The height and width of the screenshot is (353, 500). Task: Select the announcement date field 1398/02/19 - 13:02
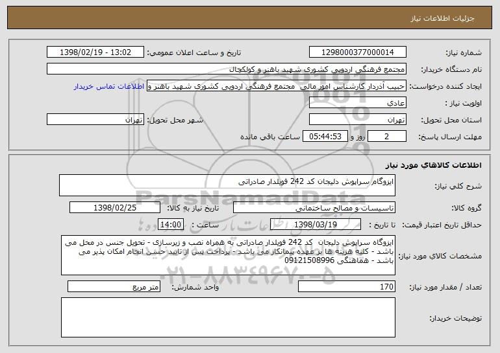95,52
